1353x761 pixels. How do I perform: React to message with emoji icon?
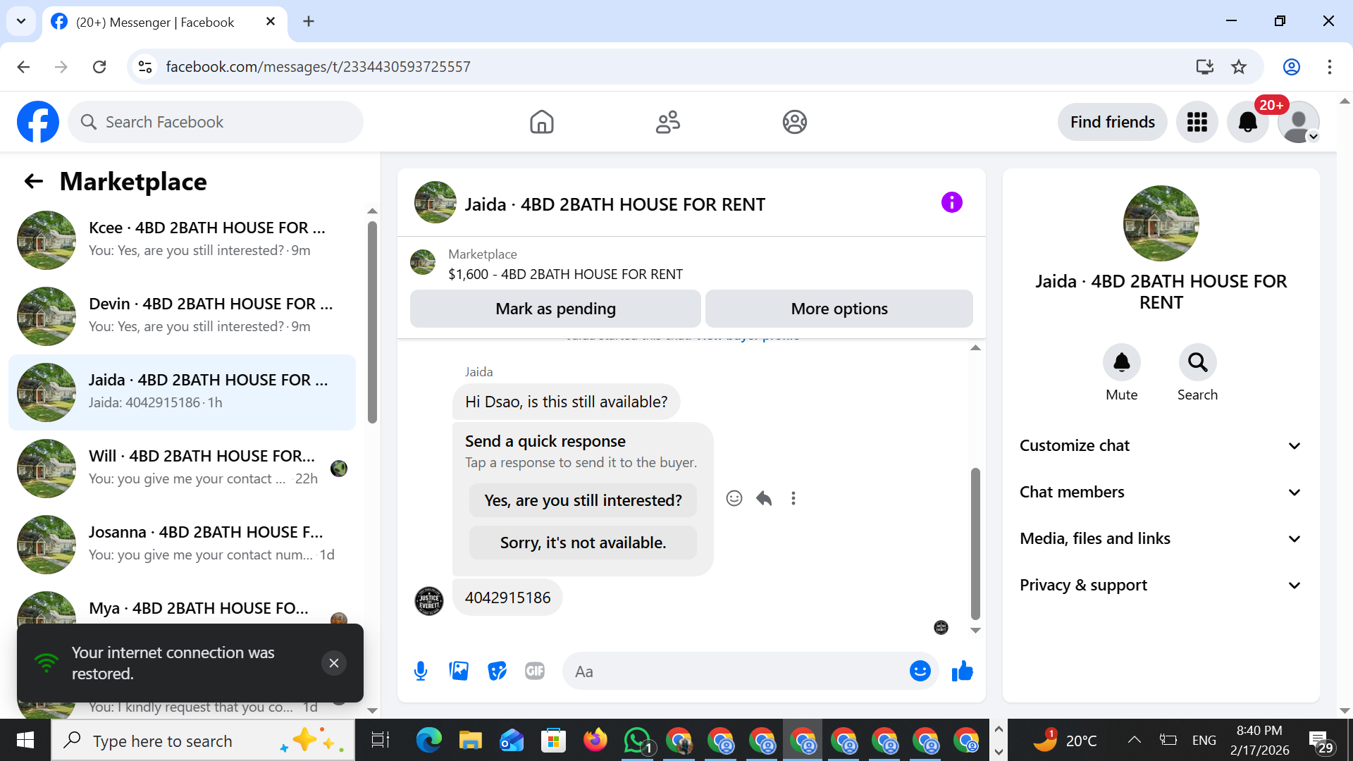pyautogui.click(x=734, y=499)
